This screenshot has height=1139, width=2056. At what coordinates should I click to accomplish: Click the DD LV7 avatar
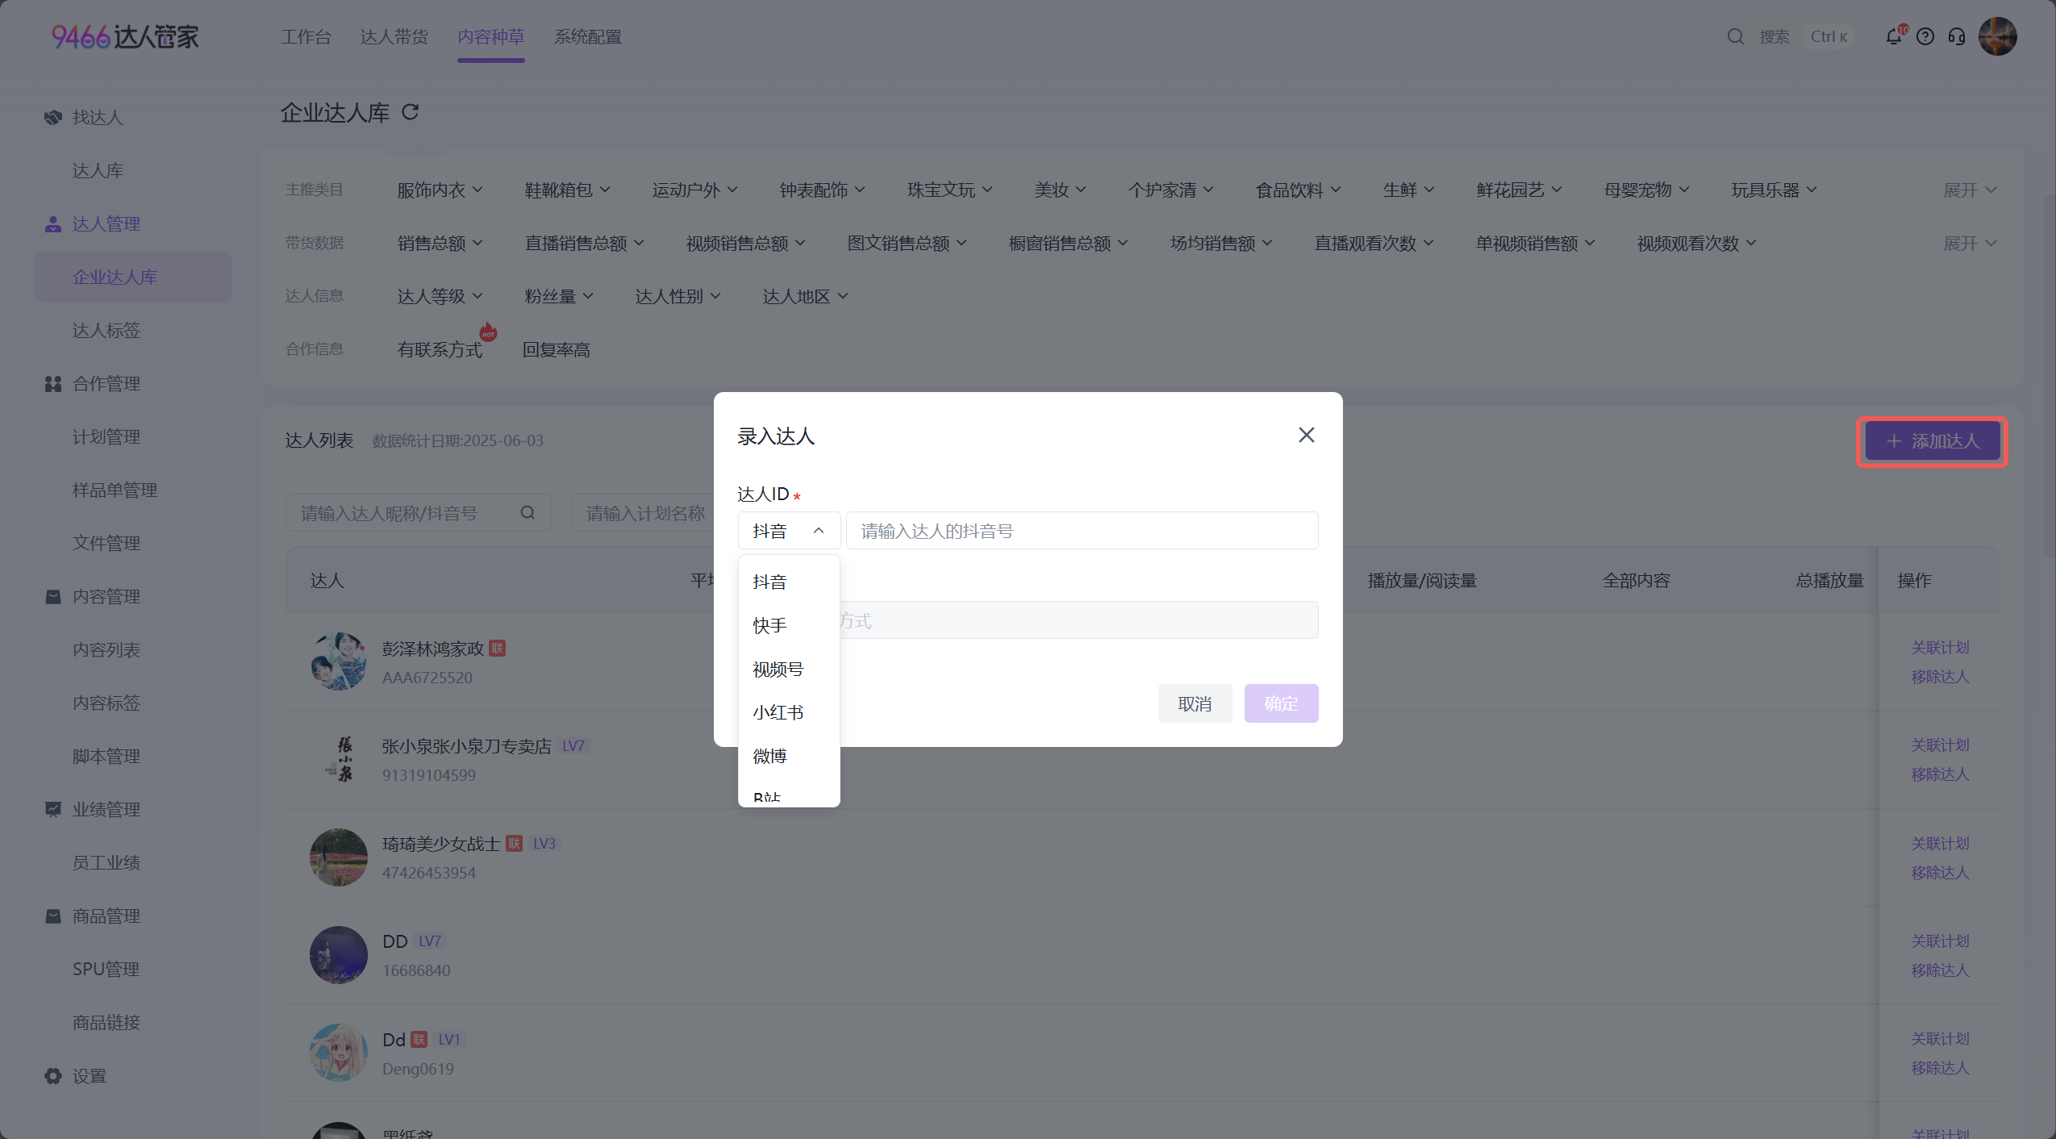339,955
